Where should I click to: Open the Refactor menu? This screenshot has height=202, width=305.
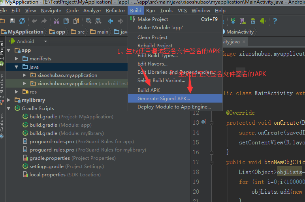click(x=115, y=11)
